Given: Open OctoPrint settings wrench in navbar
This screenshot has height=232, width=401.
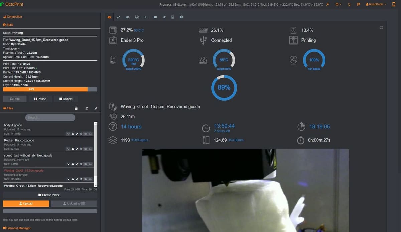Looking at the screenshot, I should [328, 4].
